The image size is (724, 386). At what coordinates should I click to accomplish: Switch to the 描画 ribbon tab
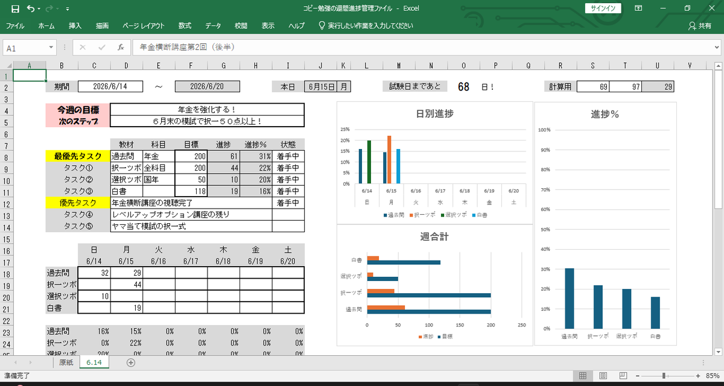coord(103,26)
